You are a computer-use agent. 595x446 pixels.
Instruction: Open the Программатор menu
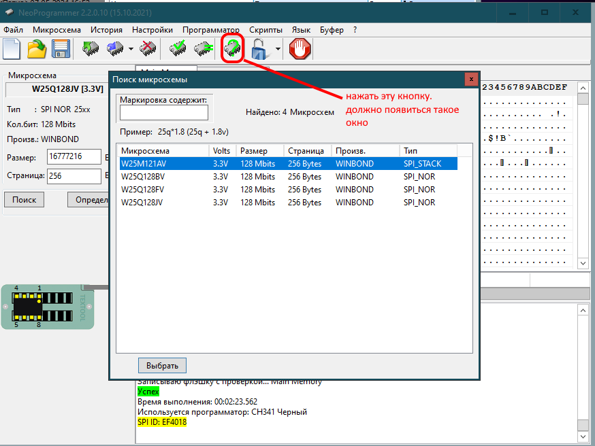click(x=211, y=30)
